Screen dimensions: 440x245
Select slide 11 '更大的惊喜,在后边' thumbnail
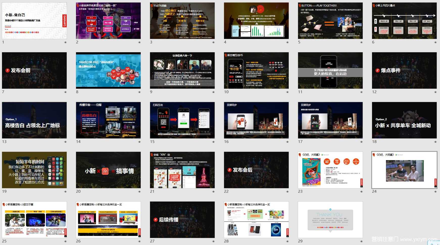coord(330,70)
